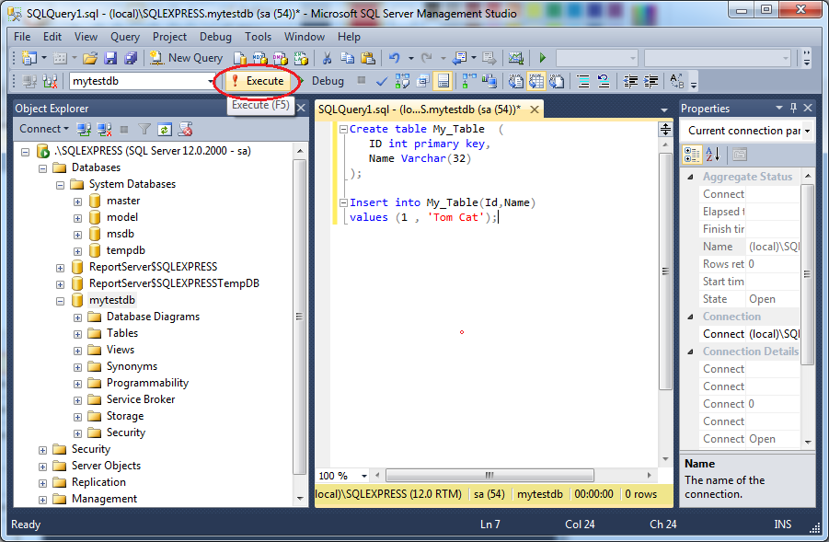The image size is (829, 542).
Task: Expand the Server Objects folder
Action: point(43,467)
